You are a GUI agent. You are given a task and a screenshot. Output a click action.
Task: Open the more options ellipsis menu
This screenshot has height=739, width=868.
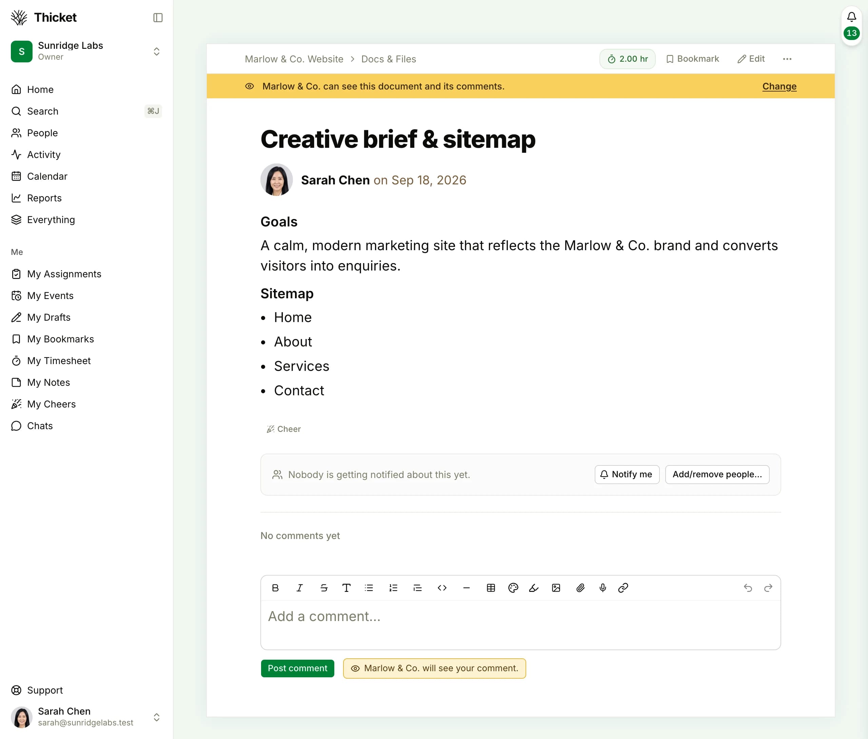pyautogui.click(x=787, y=59)
